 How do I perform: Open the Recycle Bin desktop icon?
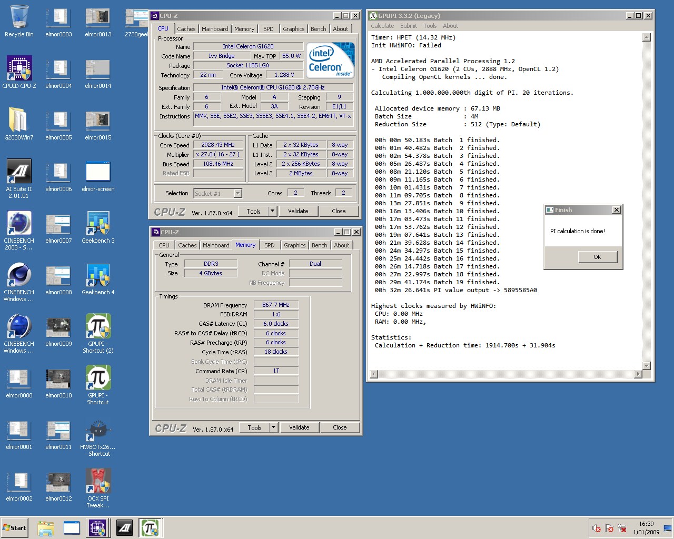tap(19, 21)
